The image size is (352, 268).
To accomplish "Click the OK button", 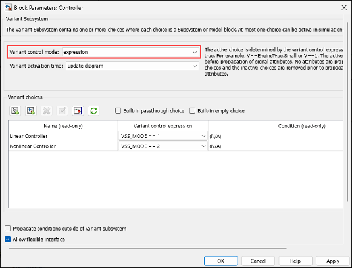I will 220,261.
